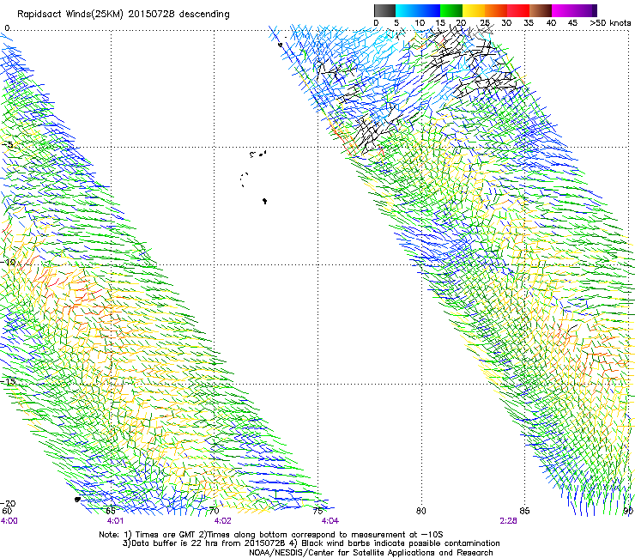Click the '>50 knots' legend label
This screenshot has width=635, height=558.
[x=610, y=23]
